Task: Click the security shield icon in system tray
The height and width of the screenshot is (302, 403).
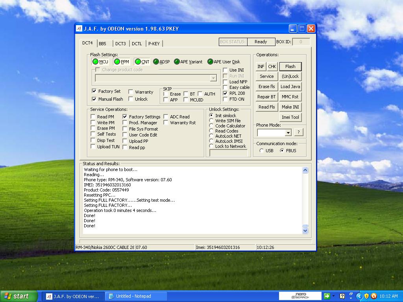Action: tap(366, 296)
